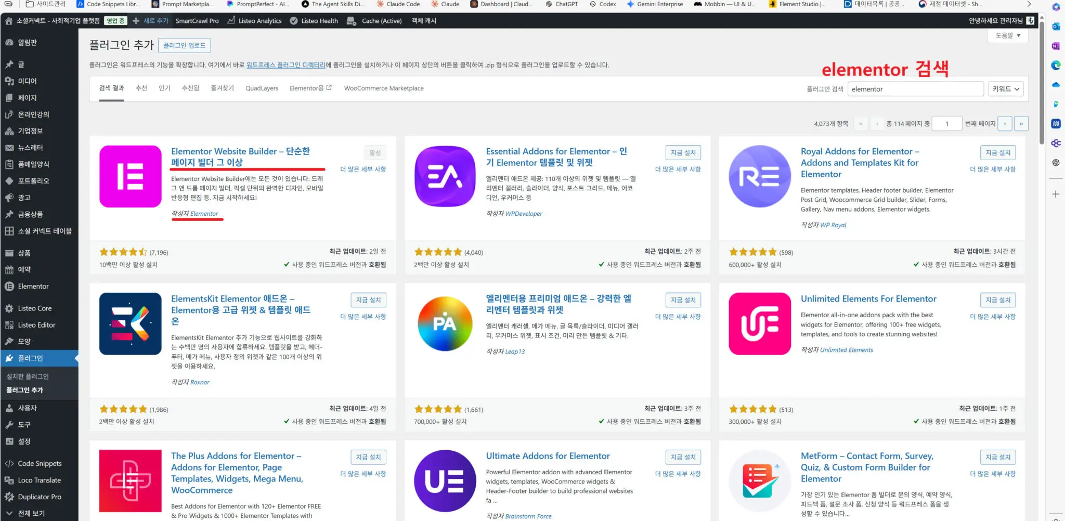Expand the 전체 보기 sidebar menu

31,513
